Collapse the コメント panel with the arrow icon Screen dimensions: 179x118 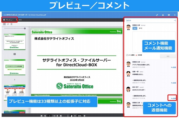pyautogui.click(x=175, y=20)
